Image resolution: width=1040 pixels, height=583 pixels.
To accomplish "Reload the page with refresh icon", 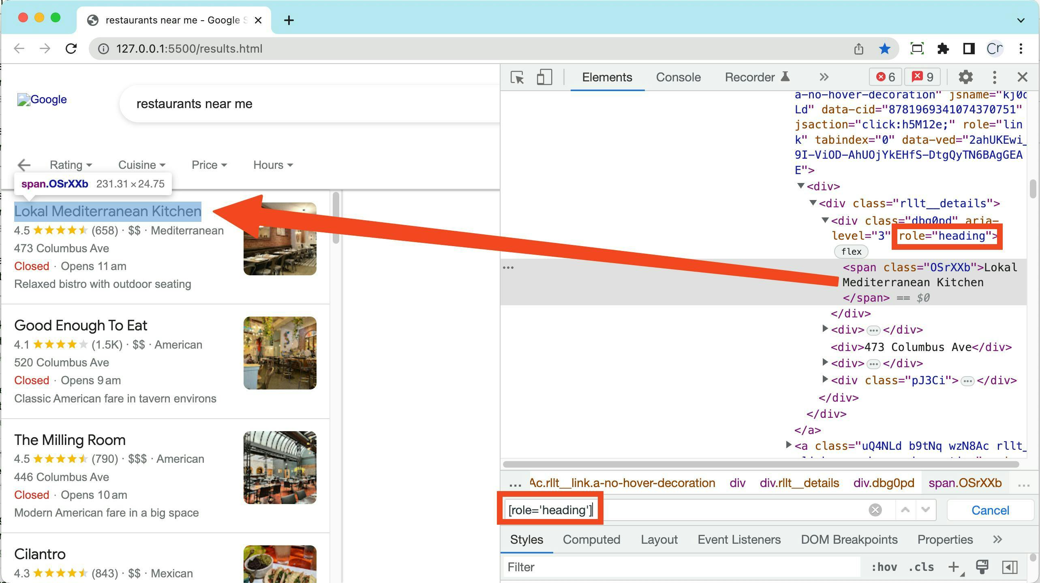I will (71, 49).
